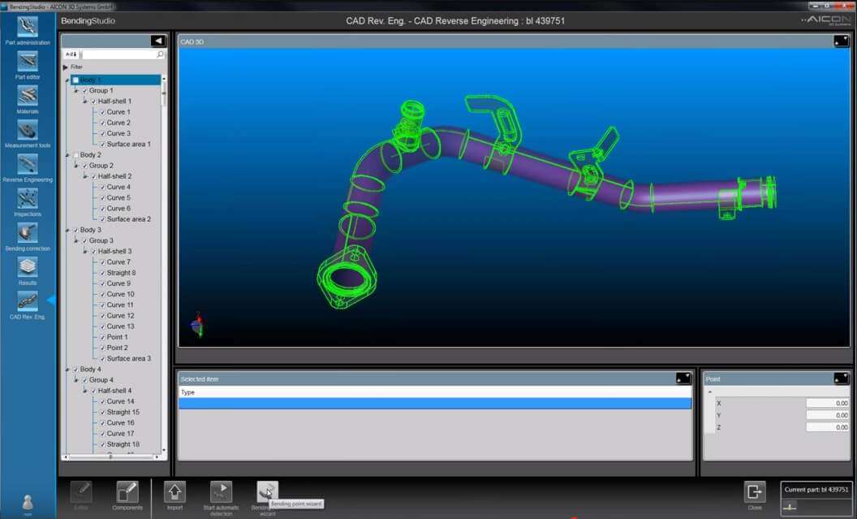Select the Inspections module icon

(28, 199)
